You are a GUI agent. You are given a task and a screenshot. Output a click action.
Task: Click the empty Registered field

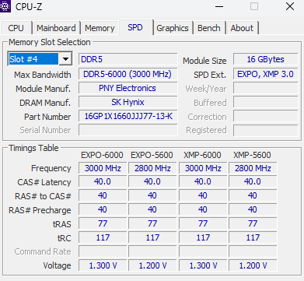point(265,130)
